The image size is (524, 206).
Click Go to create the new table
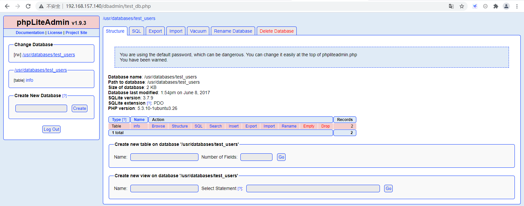281,157
